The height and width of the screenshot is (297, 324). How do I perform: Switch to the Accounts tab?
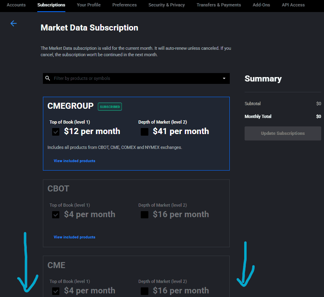[16, 5]
